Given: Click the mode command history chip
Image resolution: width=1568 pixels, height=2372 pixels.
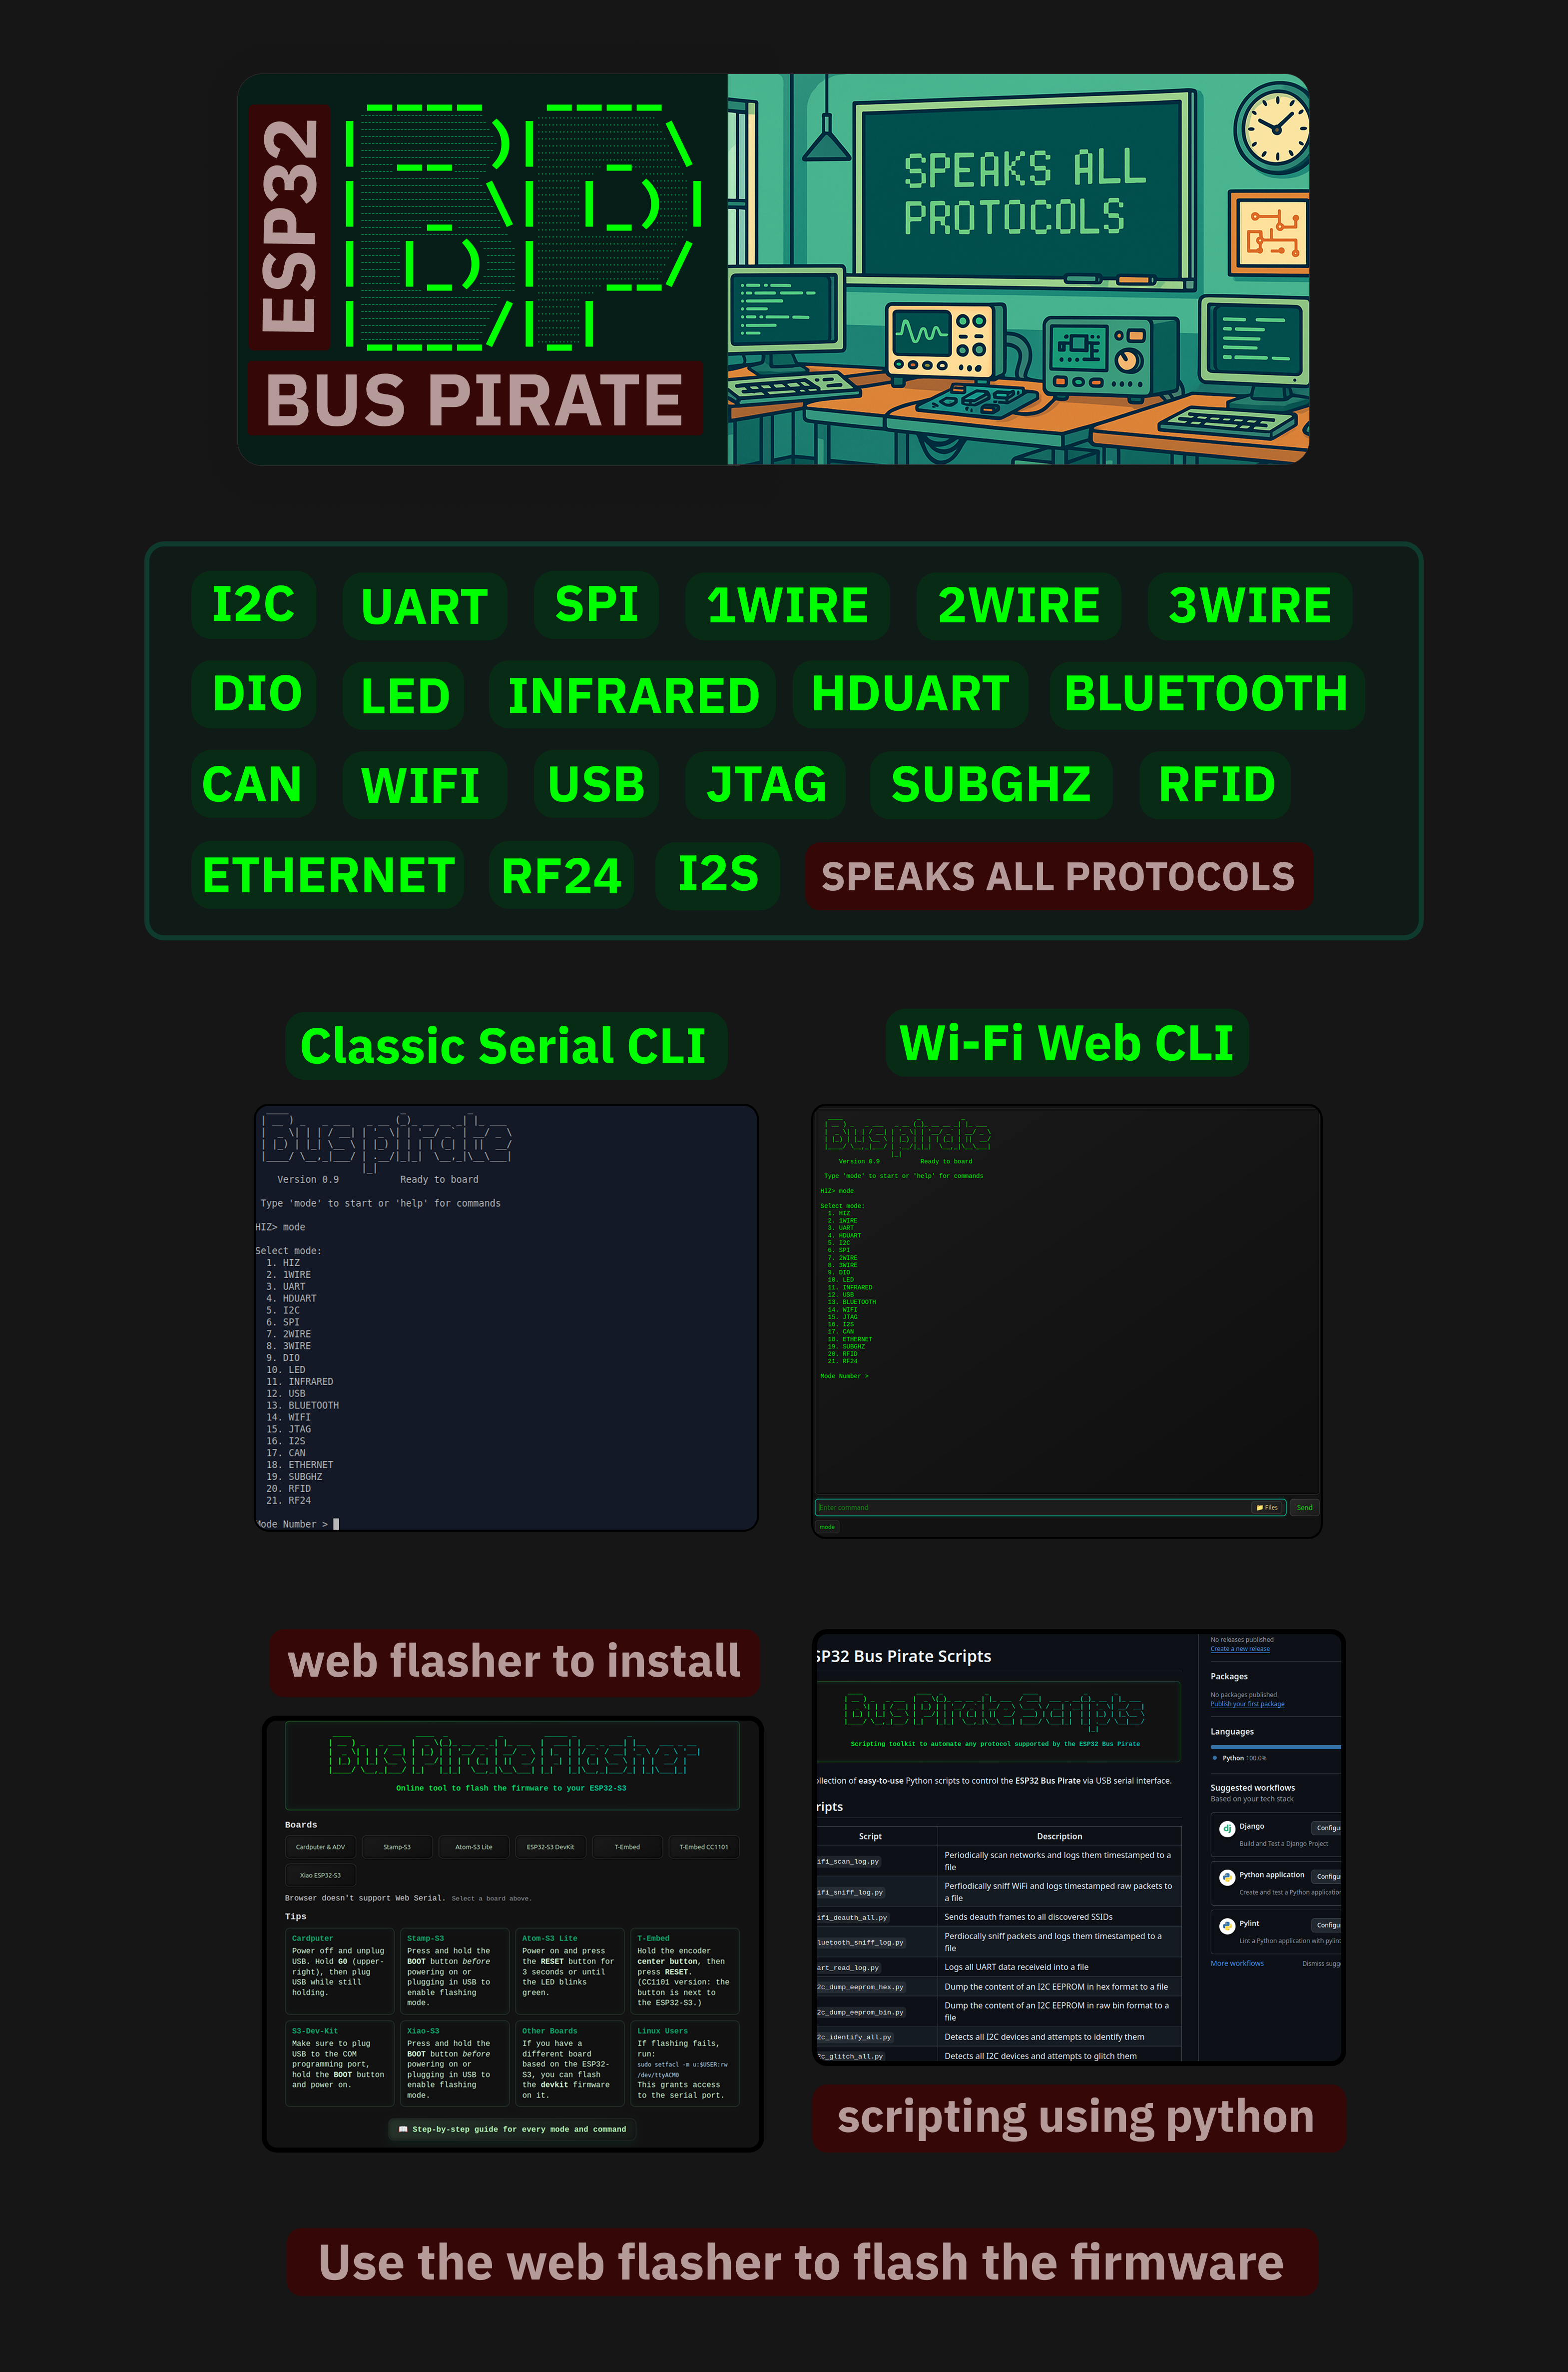Looking at the screenshot, I should click(x=827, y=1527).
